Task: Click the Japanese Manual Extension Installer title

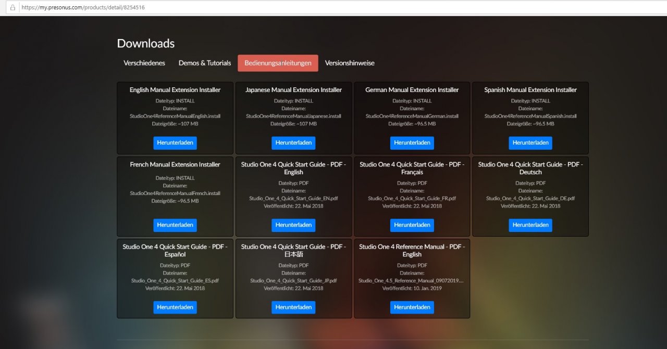Action: 293,90
